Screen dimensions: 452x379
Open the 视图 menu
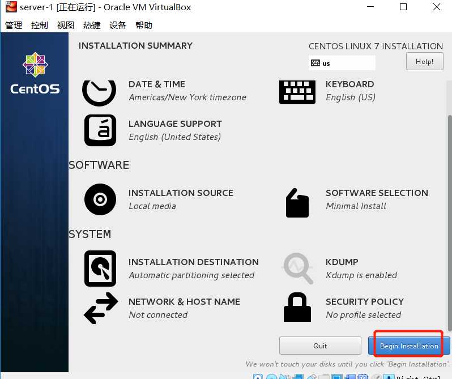tap(66, 25)
